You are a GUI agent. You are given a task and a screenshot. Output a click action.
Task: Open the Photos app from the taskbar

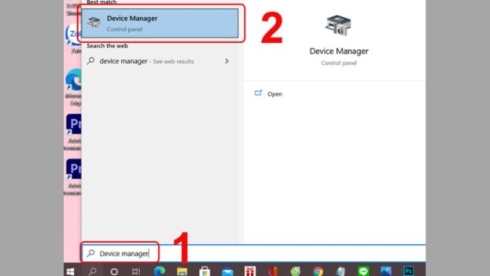point(386,271)
